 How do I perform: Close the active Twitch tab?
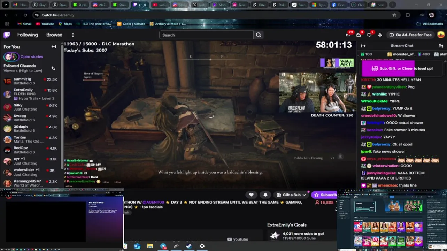coord(145,5)
